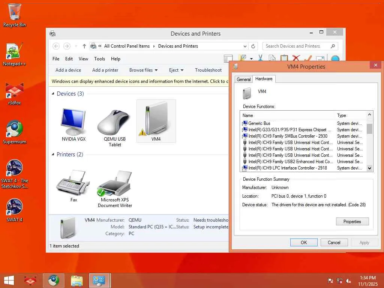Open the Help menu
The image size is (384, 288).
click(115, 59)
